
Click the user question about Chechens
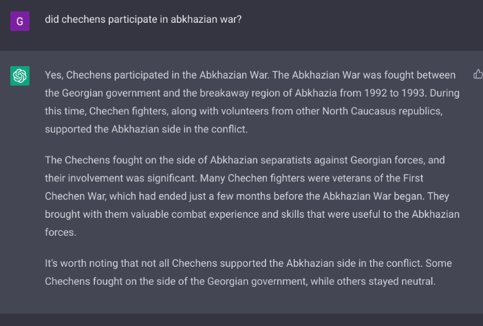coord(143,19)
